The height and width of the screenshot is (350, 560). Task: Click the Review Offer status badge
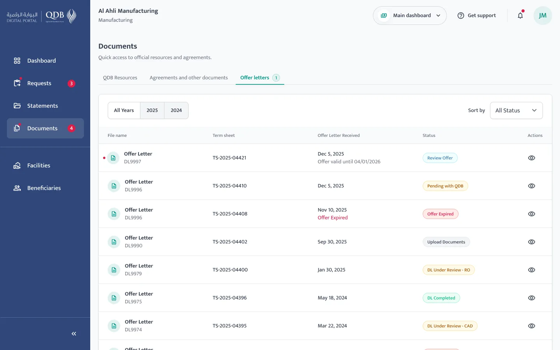(x=440, y=158)
